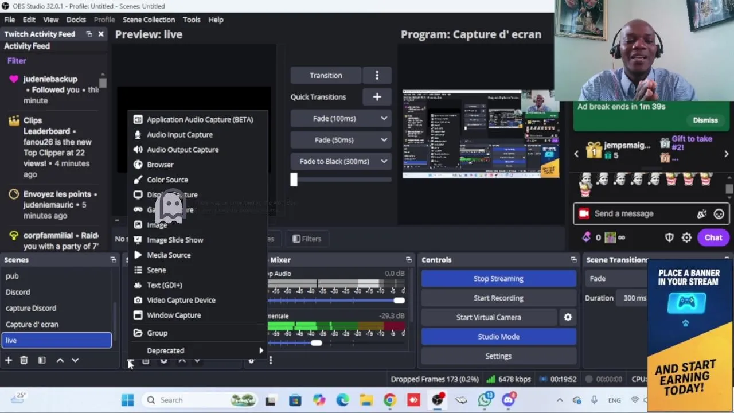Open Google Chrome from taskbar
This screenshot has height=413, width=734.
(389, 400)
